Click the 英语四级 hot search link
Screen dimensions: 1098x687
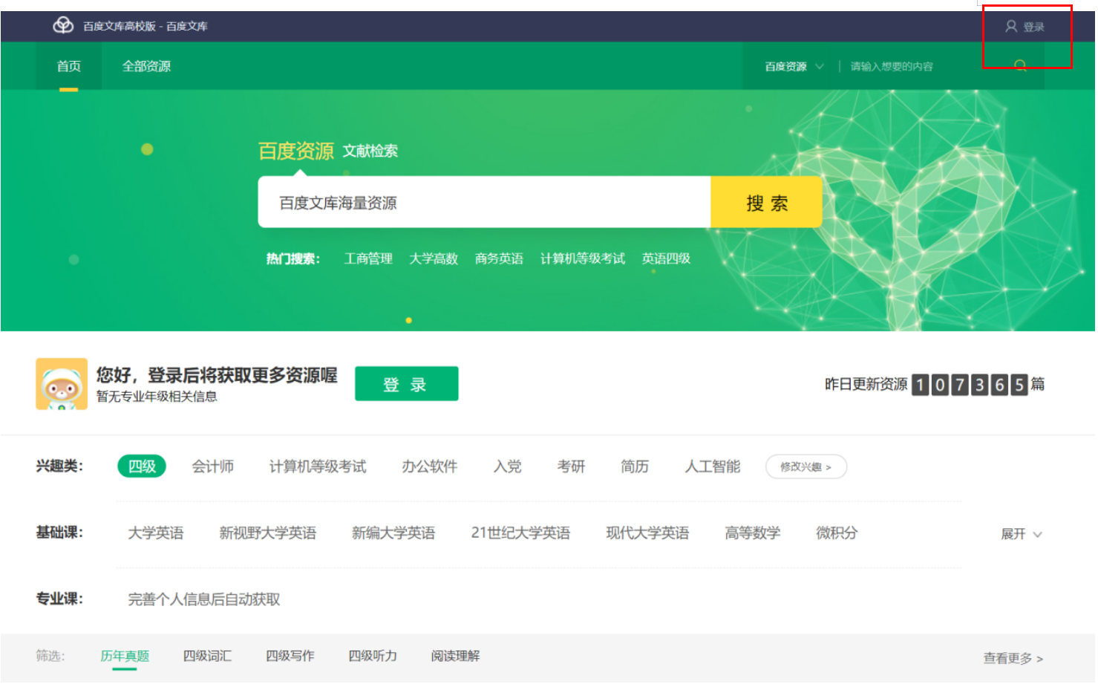666,258
